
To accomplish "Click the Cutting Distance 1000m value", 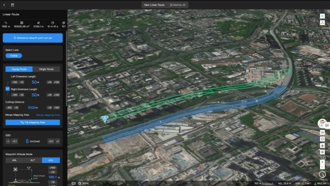I will pyautogui.click(x=33, y=108).
